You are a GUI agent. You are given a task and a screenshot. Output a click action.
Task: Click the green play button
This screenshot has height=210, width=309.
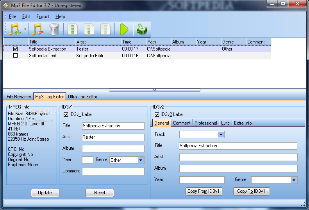pos(124,29)
